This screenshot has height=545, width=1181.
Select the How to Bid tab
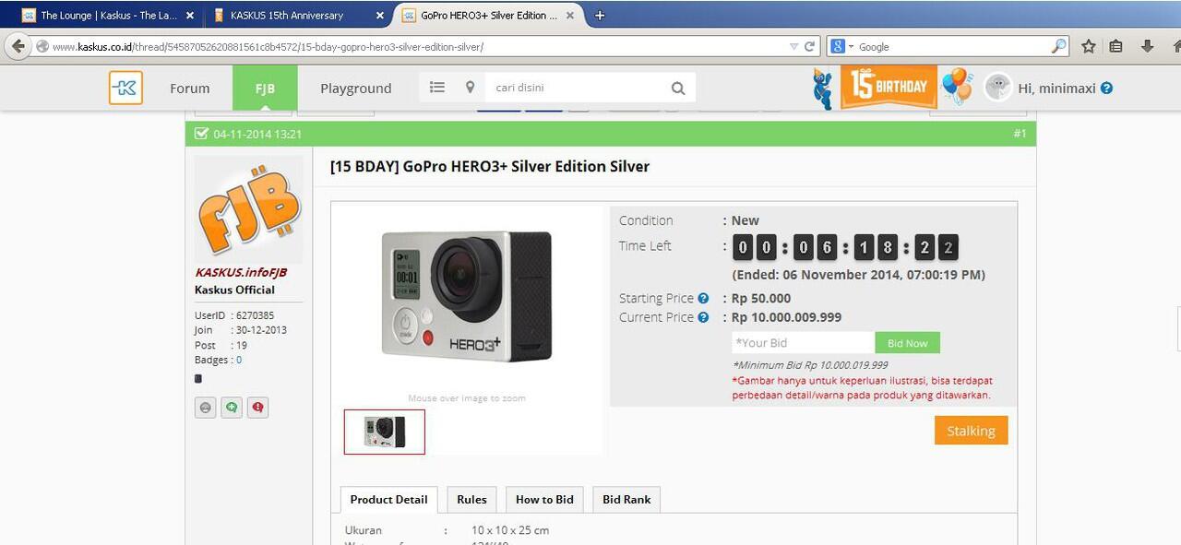(544, 499)
